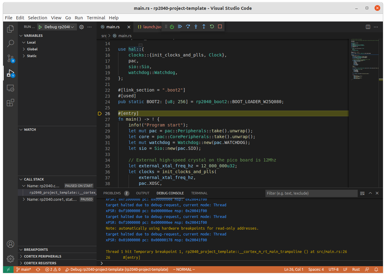This screenshot has width=386, height=276.
Task: Switch to the Terminal panel tab
Action: [x=199, y=193]
